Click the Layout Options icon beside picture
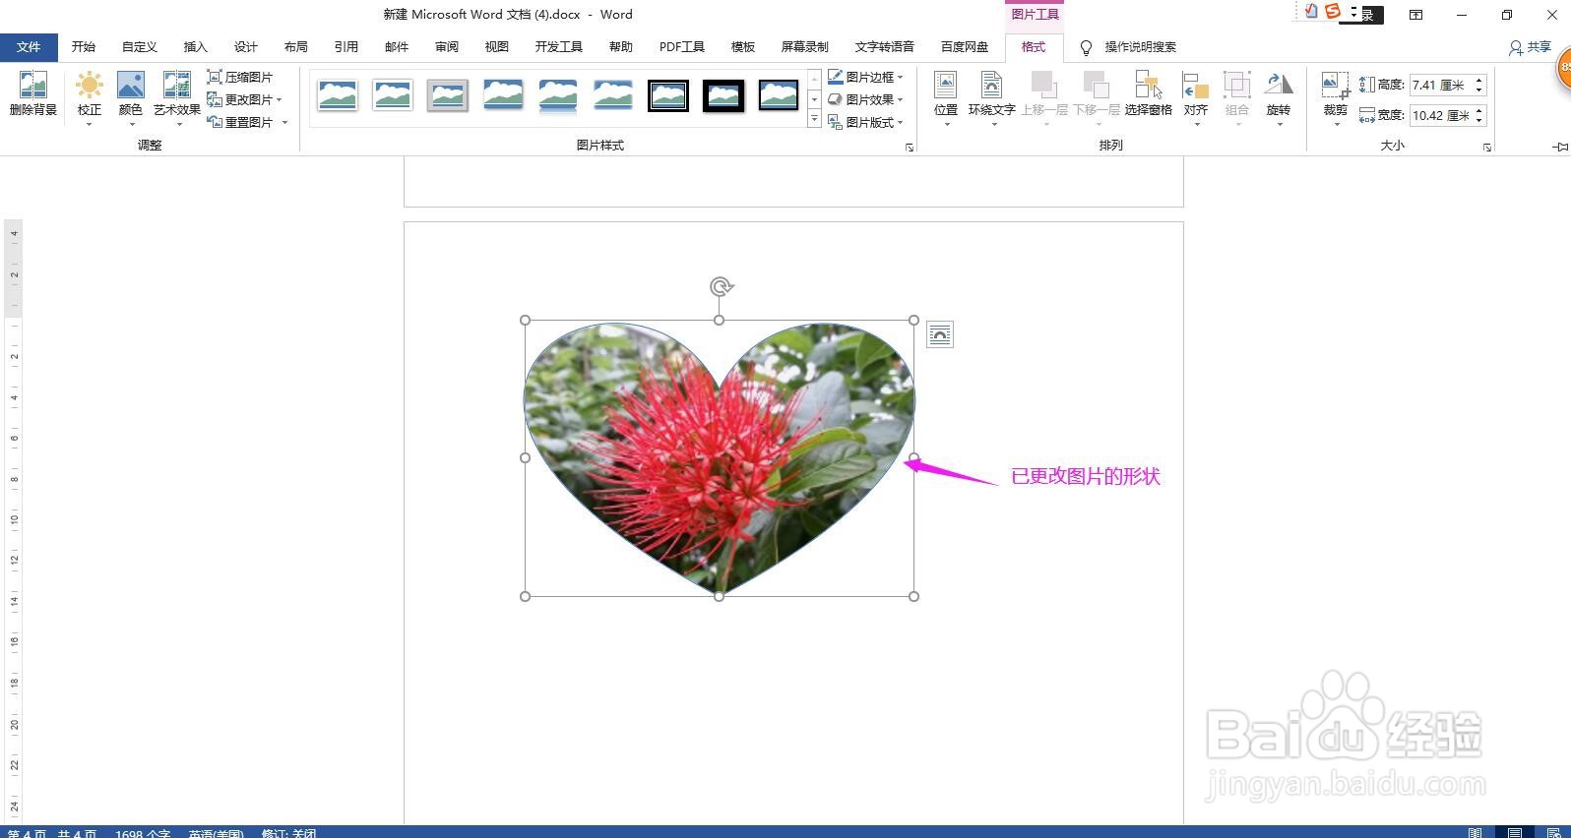The width and height of the screenshot is (1571, 838). click(x=940, y=335)
